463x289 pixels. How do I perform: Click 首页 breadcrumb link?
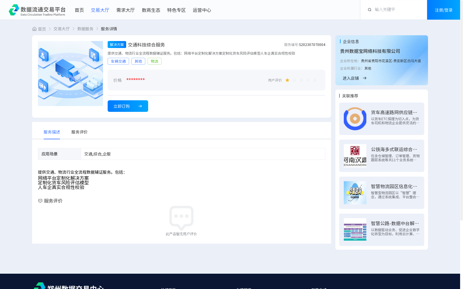tap(42, 29)
